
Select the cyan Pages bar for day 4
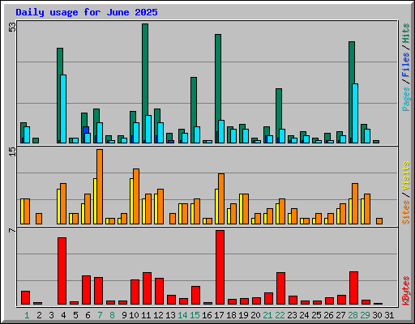pos(63,109)
